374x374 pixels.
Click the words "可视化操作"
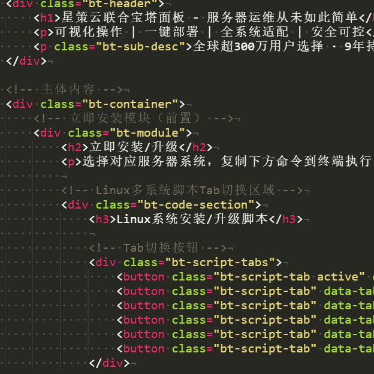(x=89, y=32)
